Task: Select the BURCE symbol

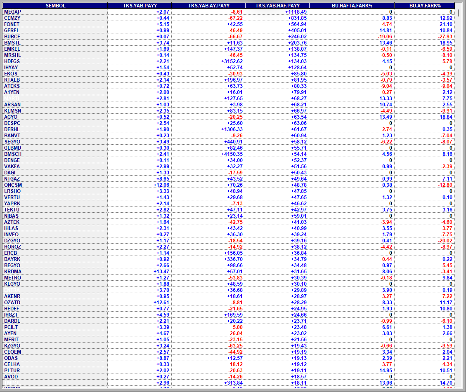Action: [x=12, y=37]
